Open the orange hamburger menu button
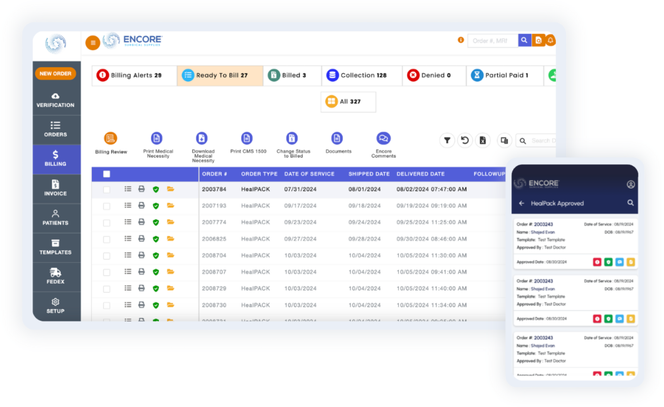Viewport: 664px width, 407px height. [92, 42]
